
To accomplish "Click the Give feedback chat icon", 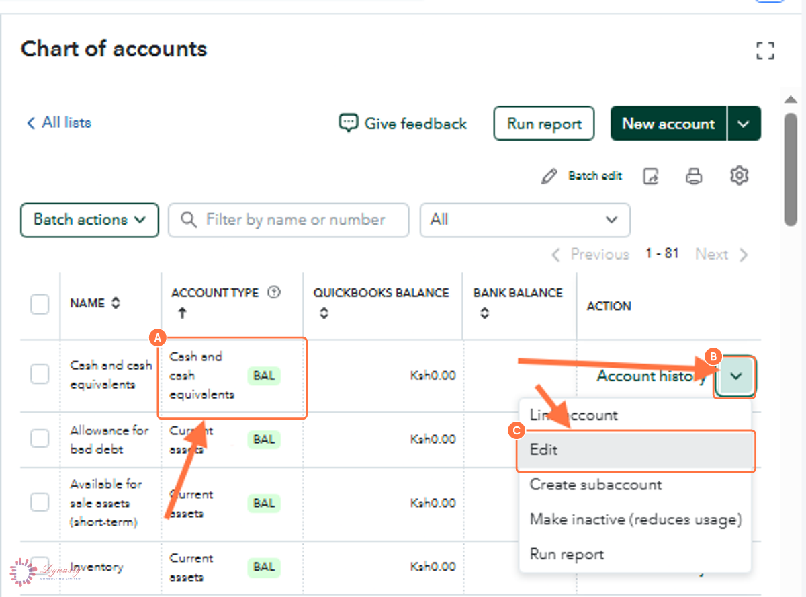I will pos(348,123).
